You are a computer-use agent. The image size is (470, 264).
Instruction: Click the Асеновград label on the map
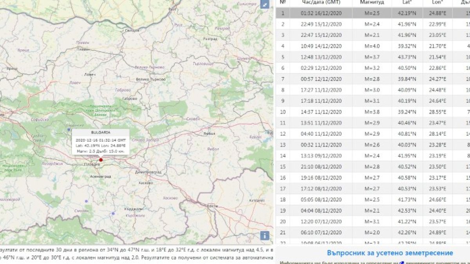pyautogui.click(x=101, y=176)
